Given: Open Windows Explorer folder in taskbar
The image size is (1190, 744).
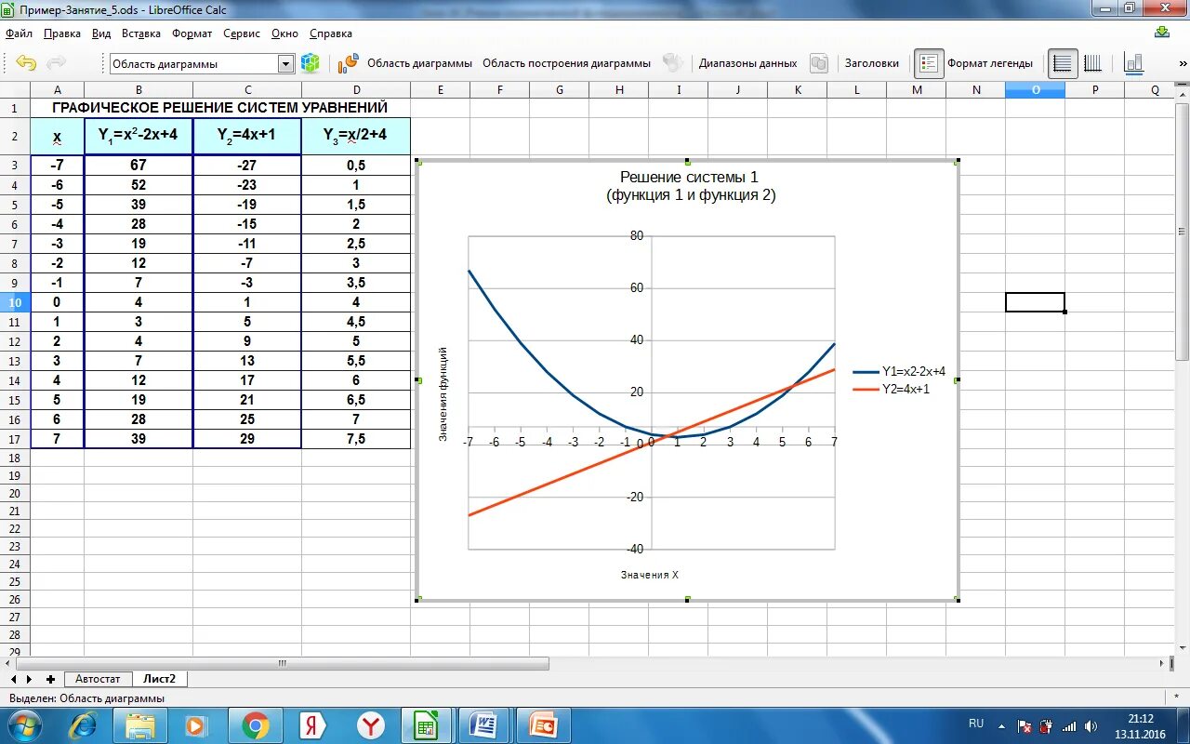Looking at the screenshot, I should coord(140,724).
